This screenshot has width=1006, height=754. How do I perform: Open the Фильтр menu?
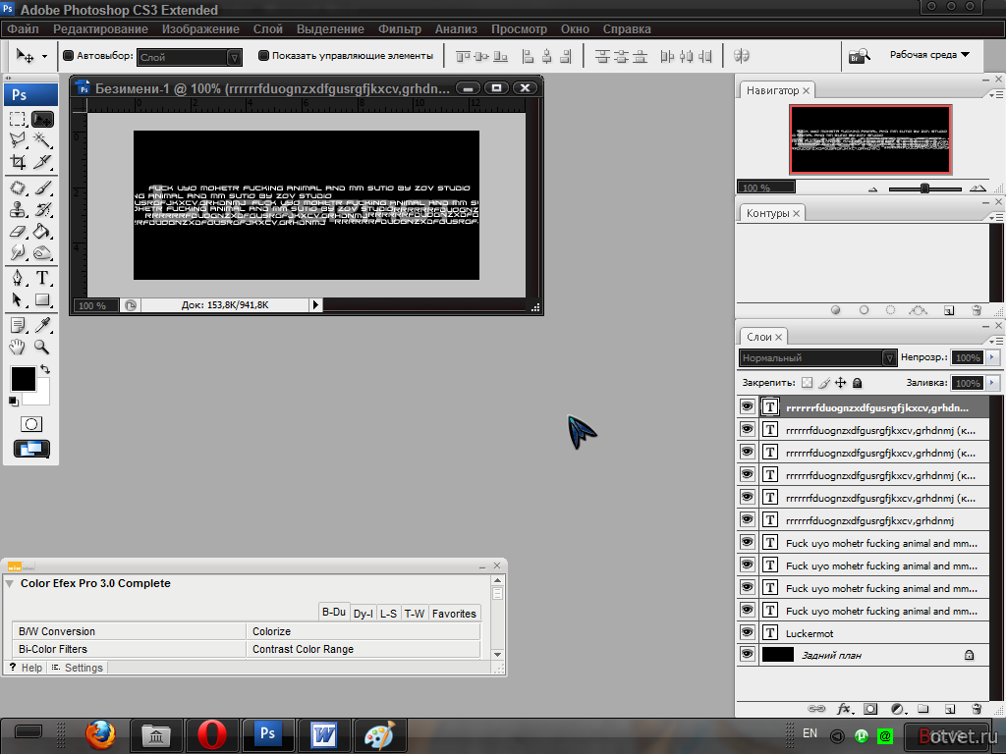click(399, 28)
